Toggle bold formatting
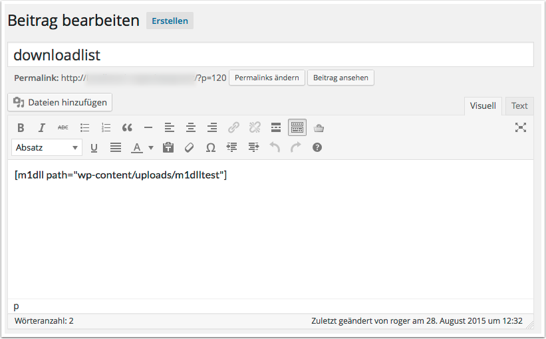The image size is (546, 339). coord(21,128)
